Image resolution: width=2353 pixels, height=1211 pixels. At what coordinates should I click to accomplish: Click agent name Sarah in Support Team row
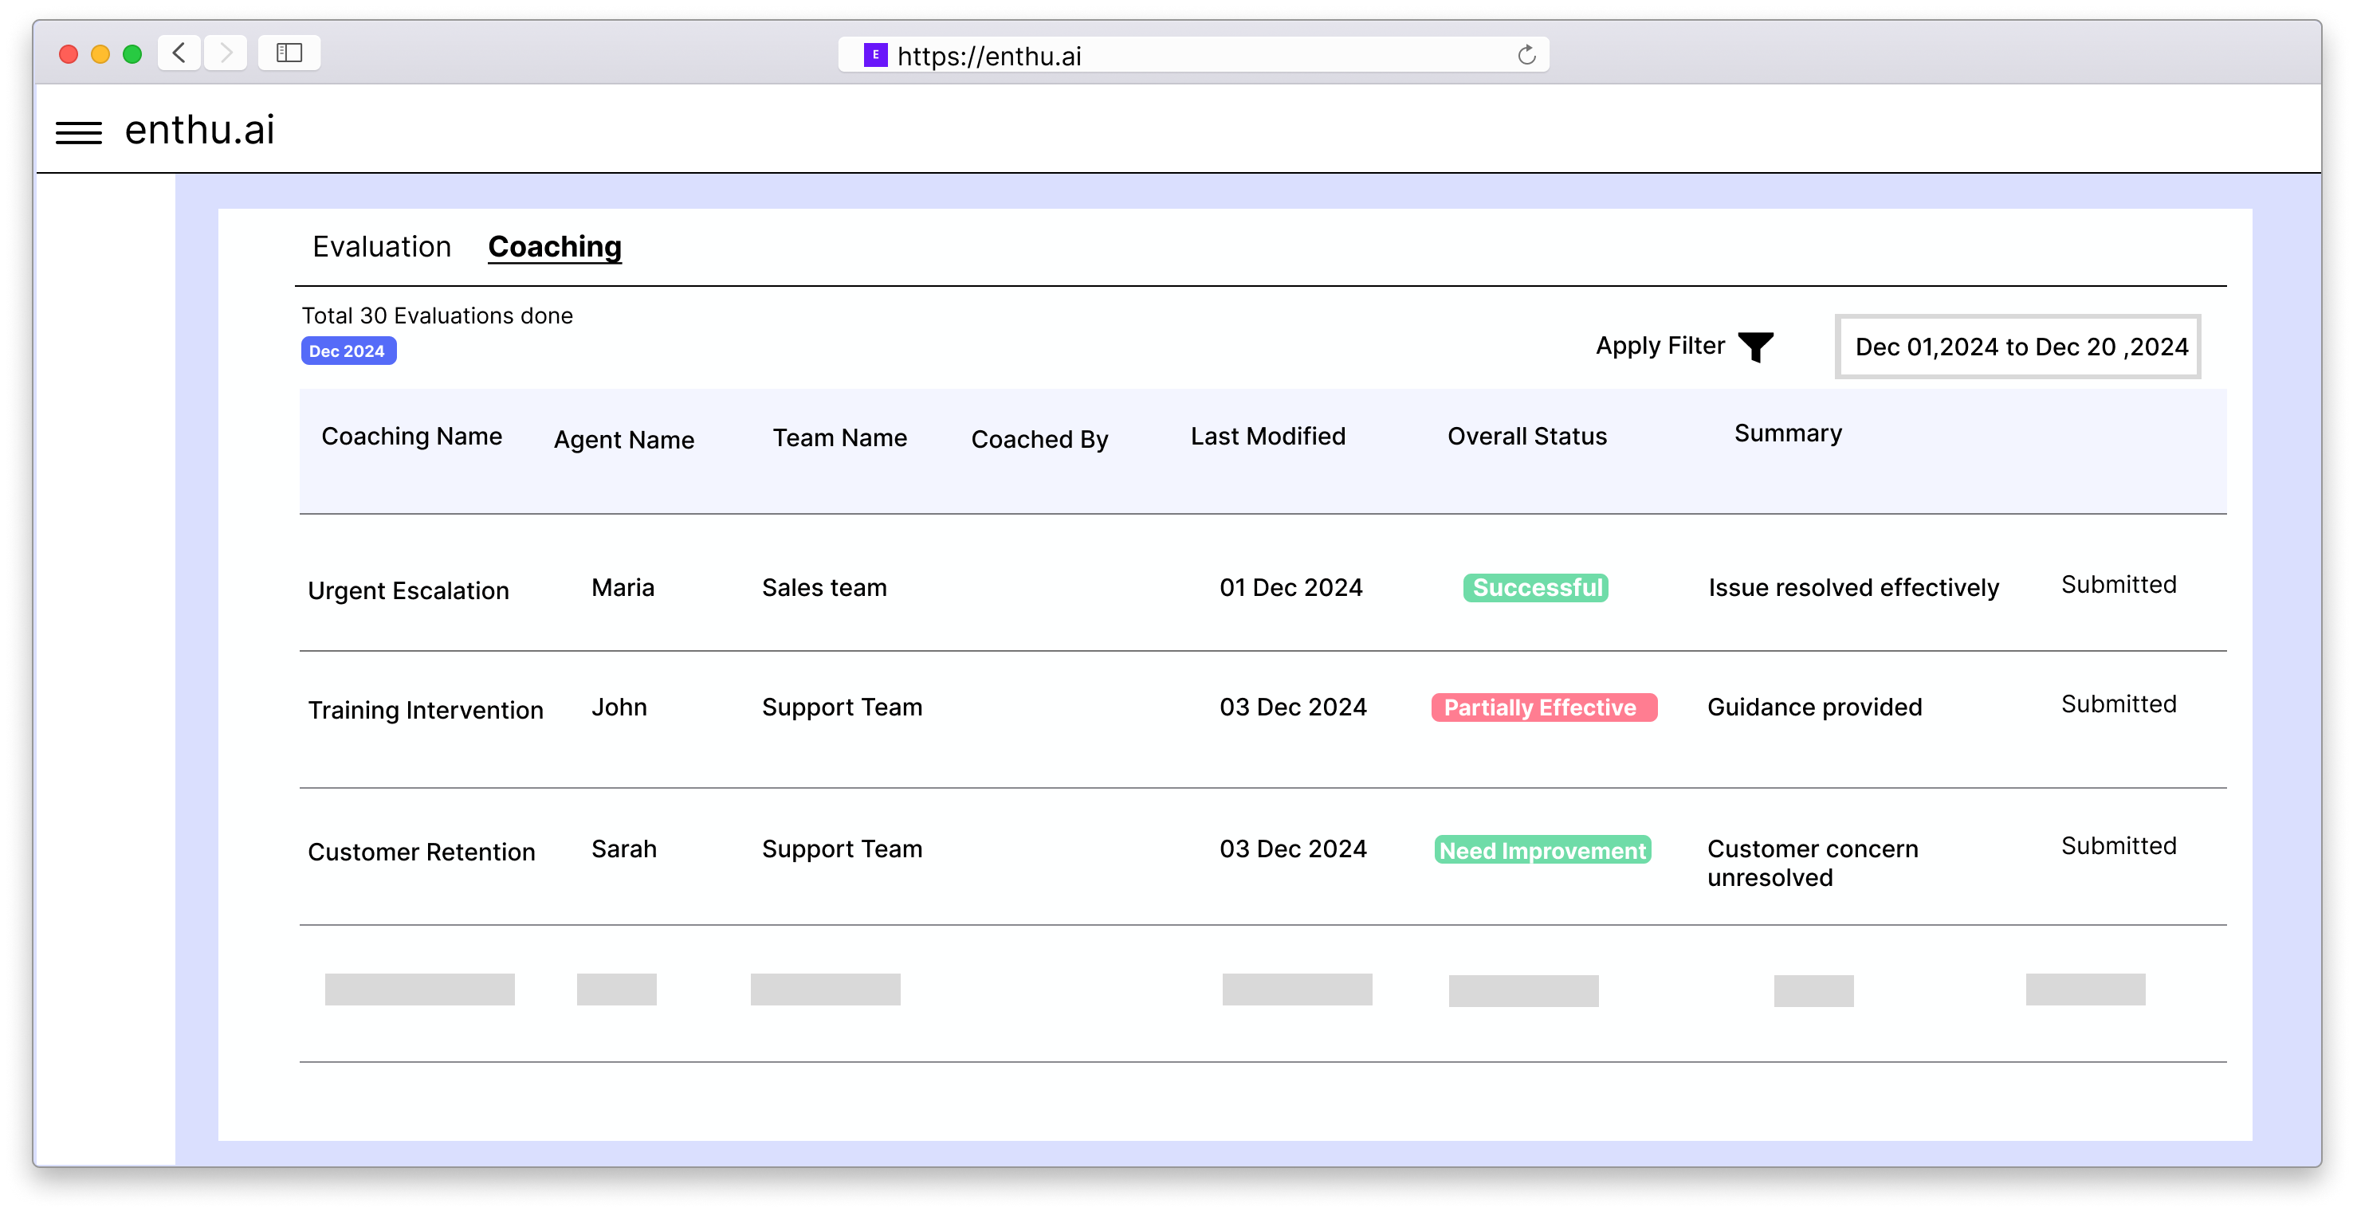coord(623,846)
